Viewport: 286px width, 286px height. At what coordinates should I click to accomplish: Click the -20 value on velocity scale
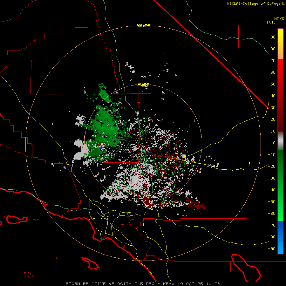[272, 167]
